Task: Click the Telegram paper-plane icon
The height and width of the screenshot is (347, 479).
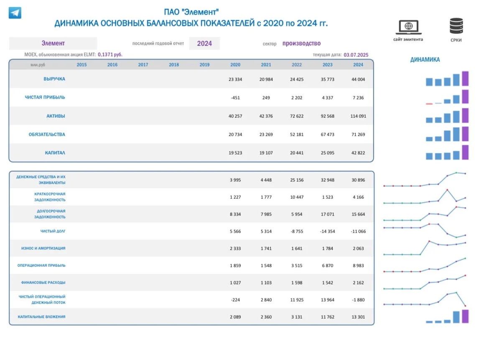Action: [x=15, y=13]
